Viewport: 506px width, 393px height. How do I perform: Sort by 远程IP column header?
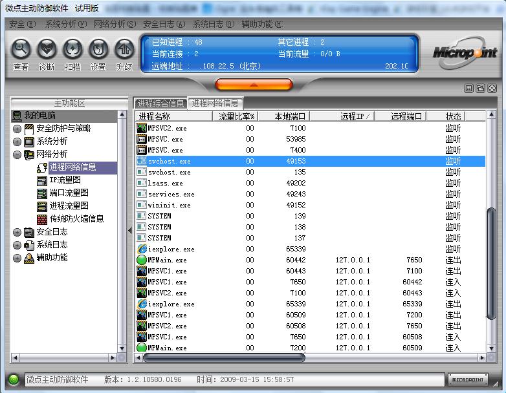tap(342, 116)
